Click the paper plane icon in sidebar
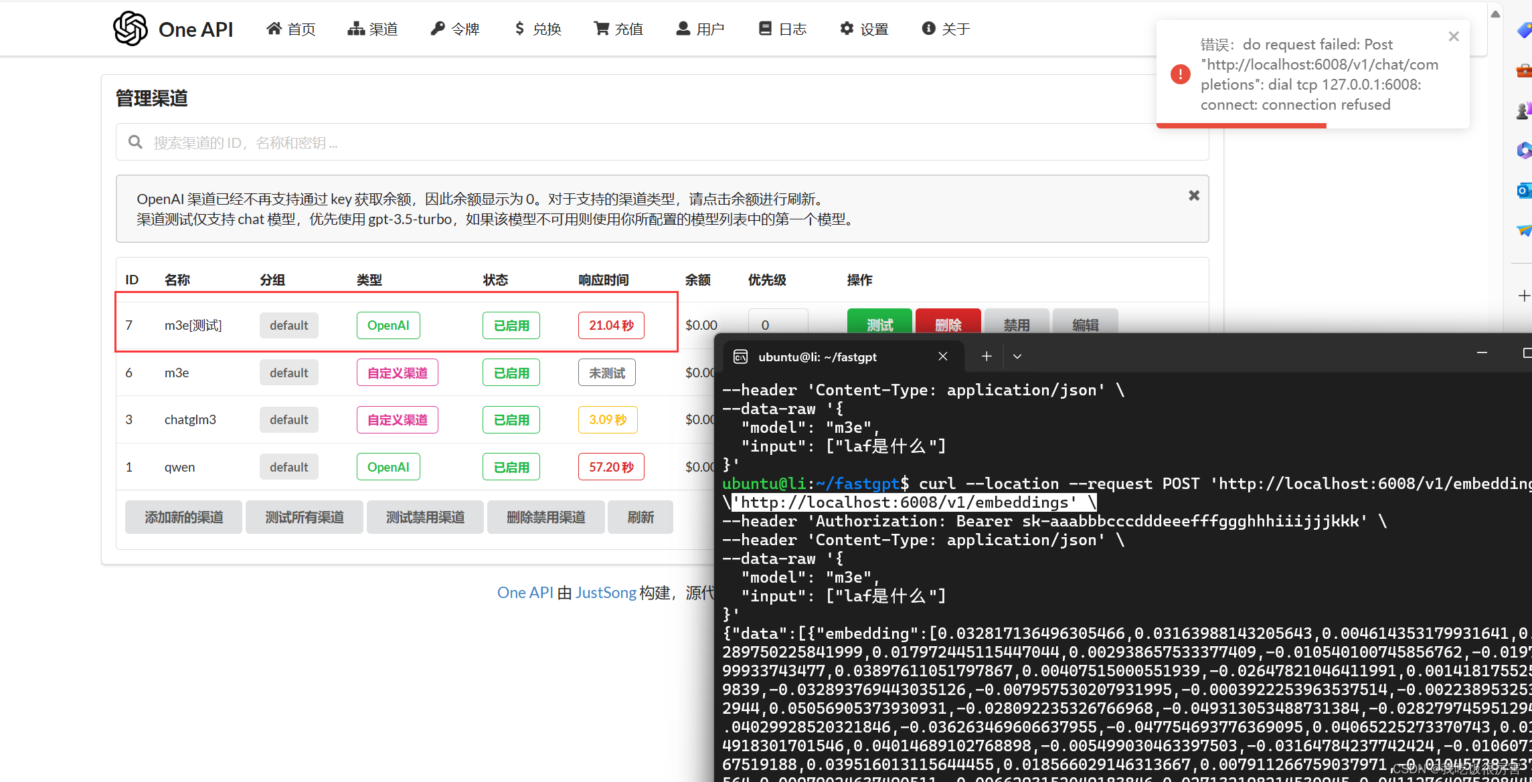Image resolution: width=1532 pixels, height=782 pixels. (x=1524, y=231)
